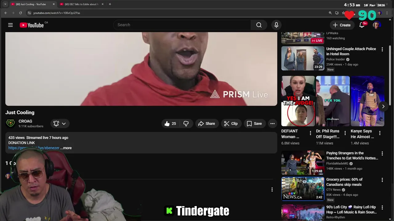This screenshot has height=221, width=394.
Task: Open the comment options three-dot menu
Action: [272, 190]
